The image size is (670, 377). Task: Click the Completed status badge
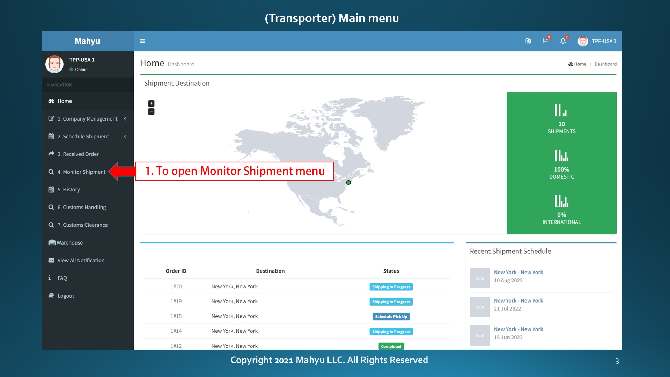391,346
